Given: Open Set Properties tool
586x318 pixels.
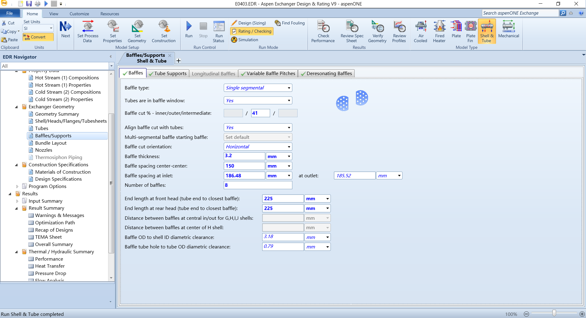Looking at the screenshot, I should (113, 31).
